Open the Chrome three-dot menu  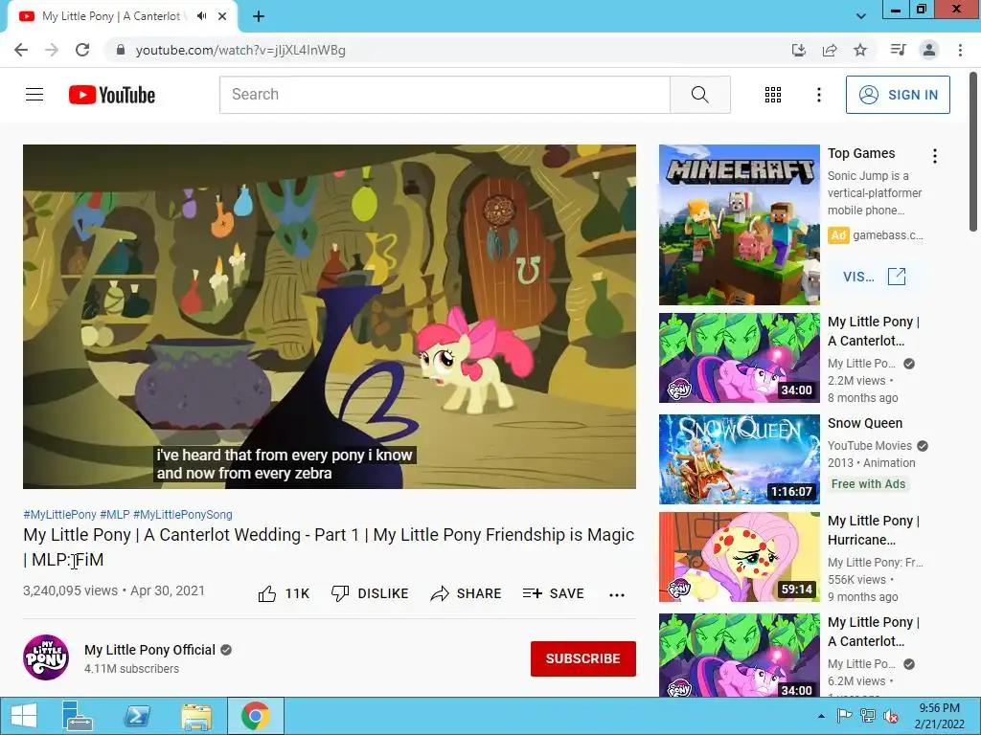click(960, 50)
